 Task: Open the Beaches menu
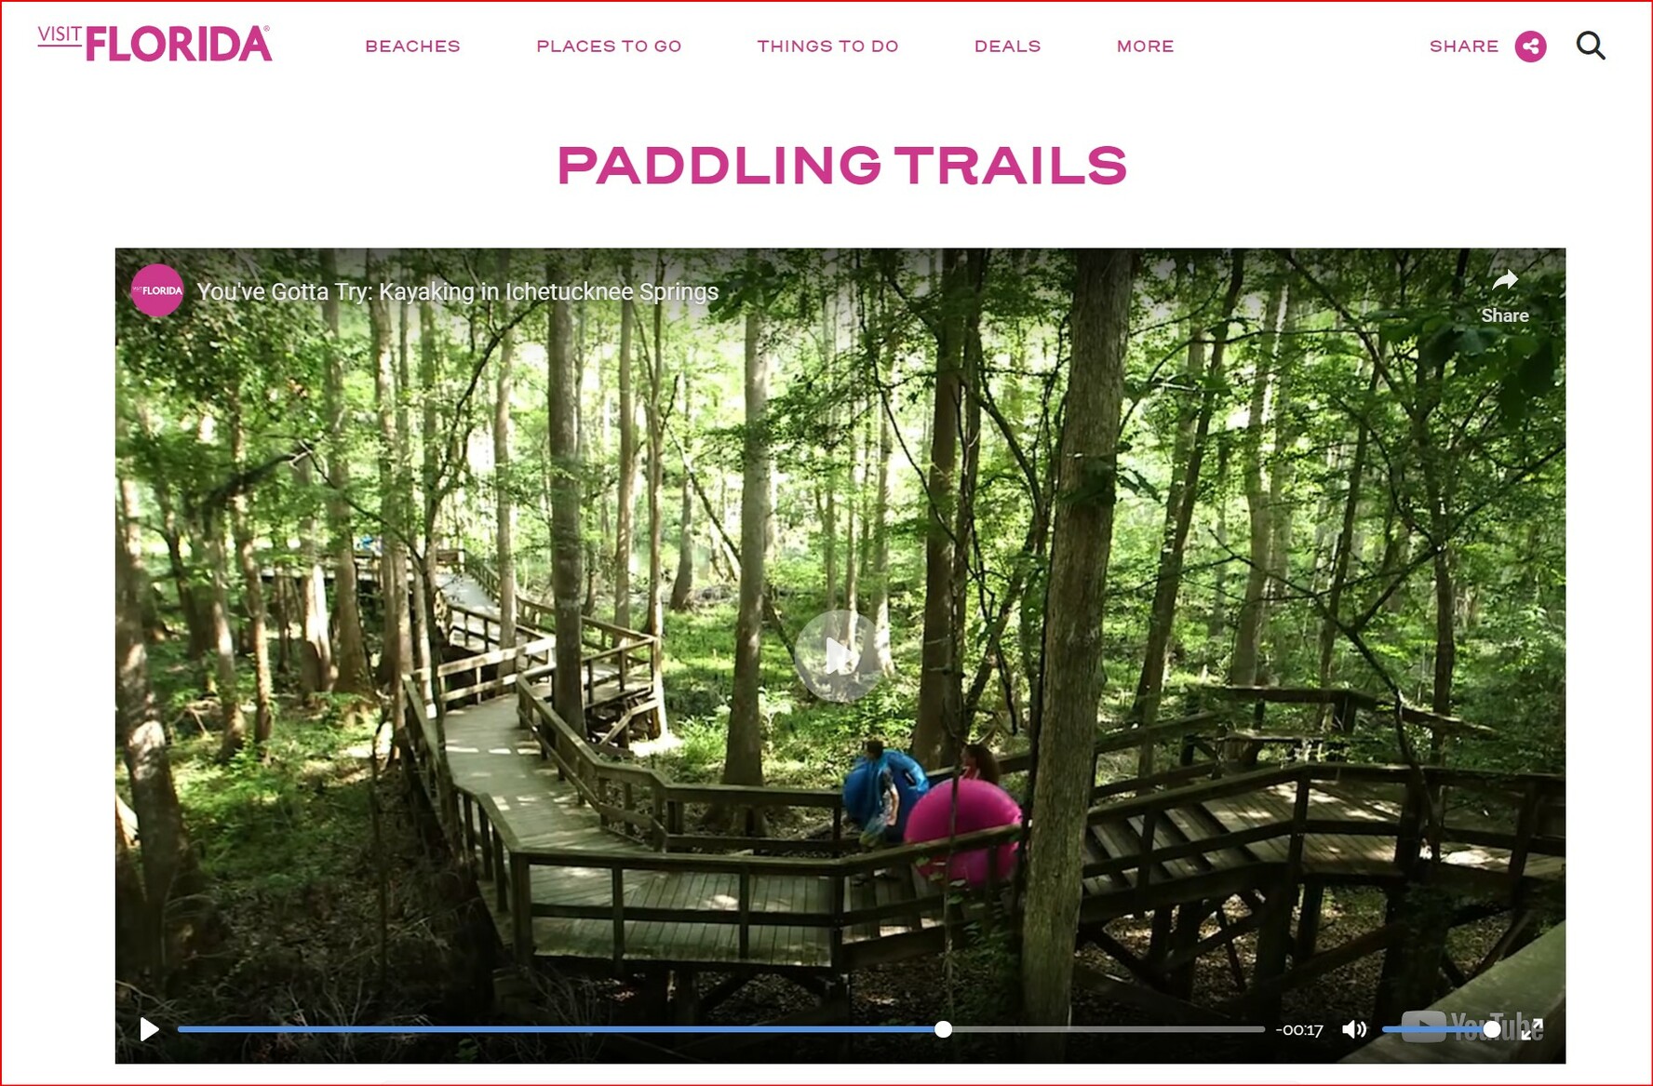click(x=412, y=47)
